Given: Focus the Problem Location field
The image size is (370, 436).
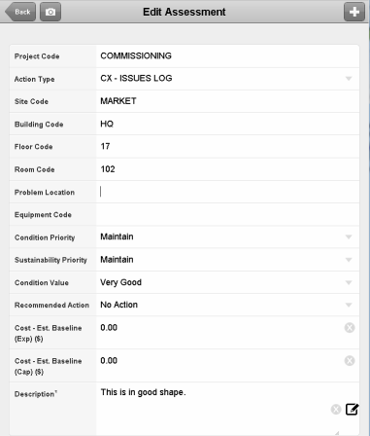Looking at the screenshot, I should [x=227, y=192].
